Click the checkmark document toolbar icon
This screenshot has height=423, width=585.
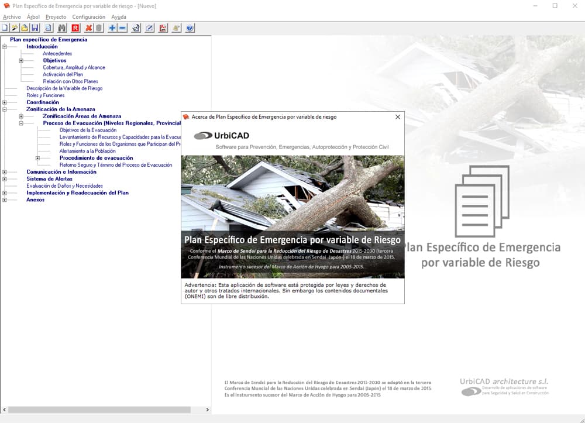tap(136, 28)
